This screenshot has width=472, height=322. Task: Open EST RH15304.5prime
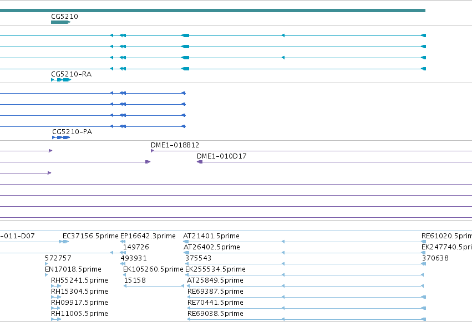pyautogui.click(x=79, y=292)
